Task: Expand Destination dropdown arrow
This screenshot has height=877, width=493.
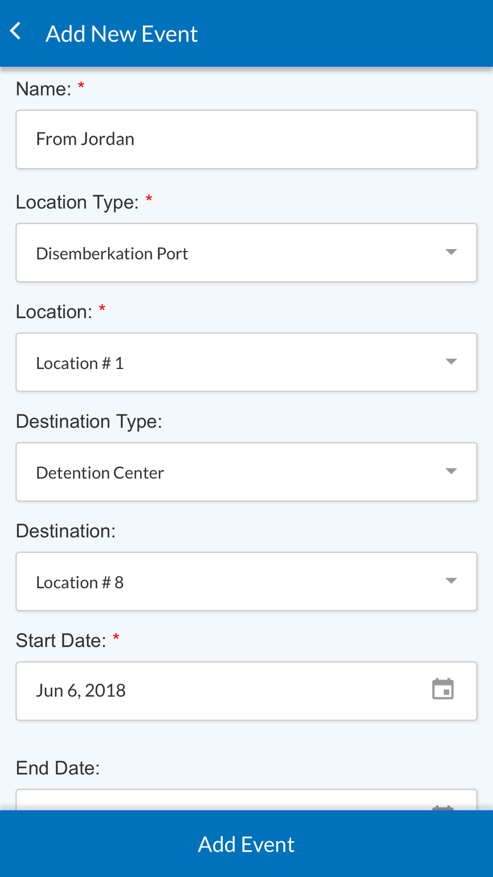Action: 451,581
